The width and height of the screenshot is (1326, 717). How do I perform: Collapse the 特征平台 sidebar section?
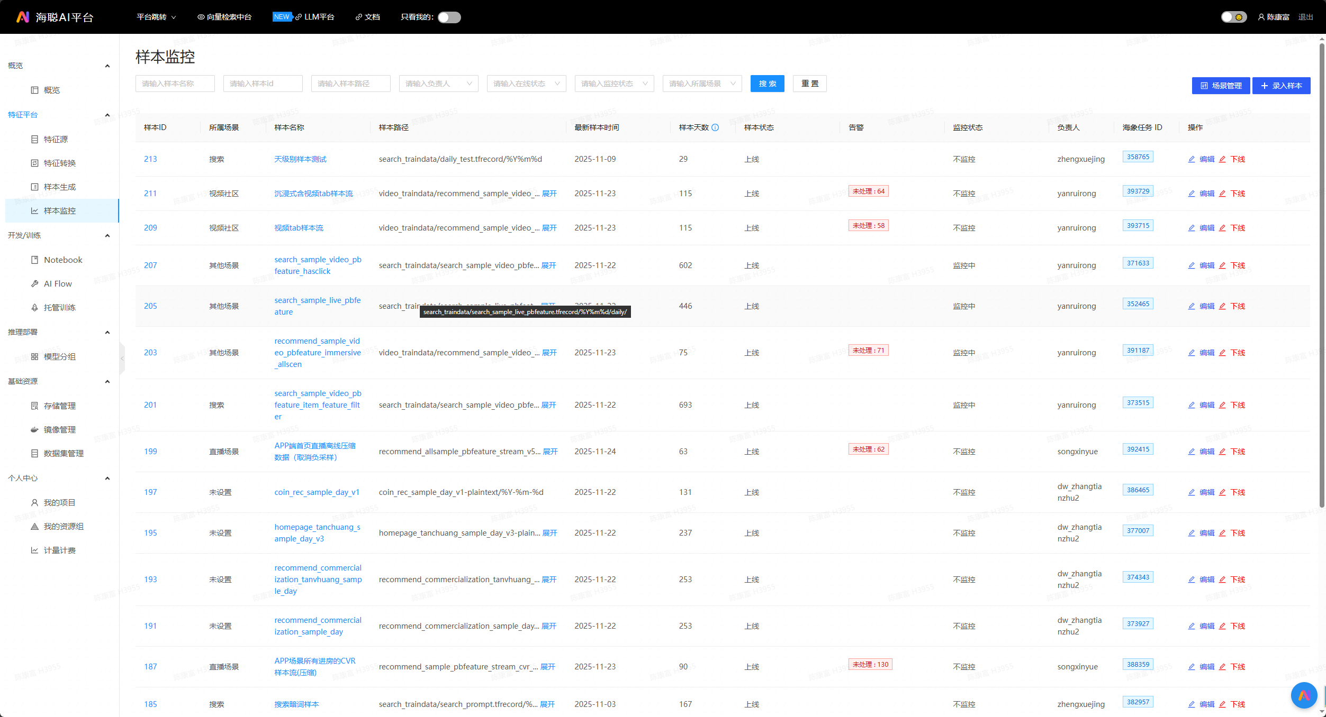[x=107, y=115]
